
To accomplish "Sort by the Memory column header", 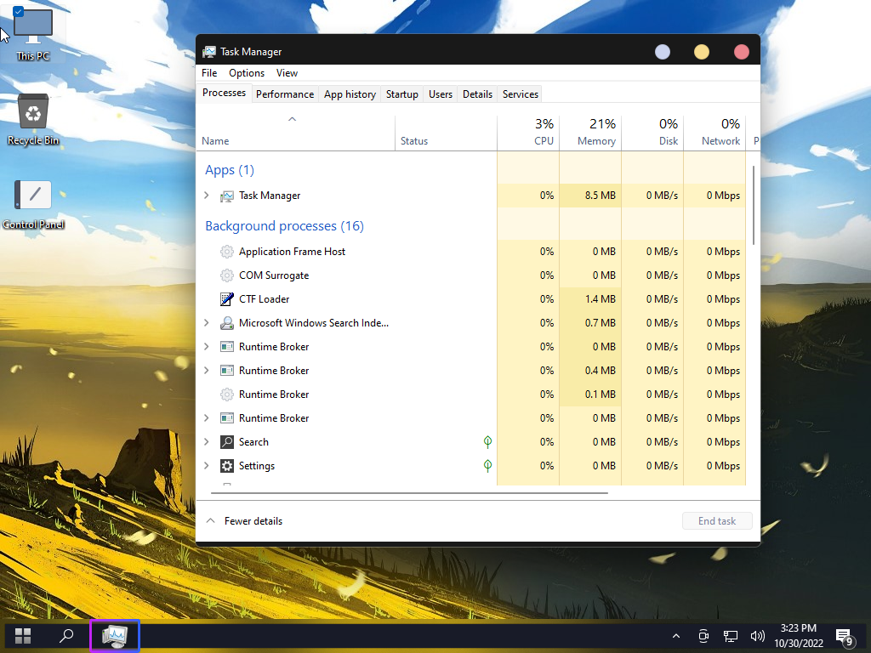I will [590, 132].
